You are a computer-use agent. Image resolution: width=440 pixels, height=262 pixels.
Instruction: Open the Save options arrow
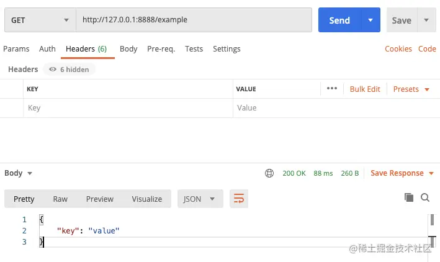(426, 20)
